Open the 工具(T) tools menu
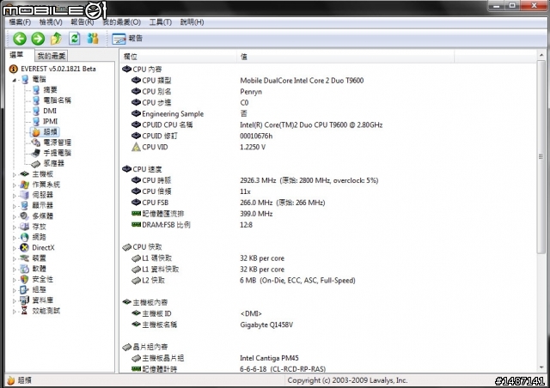This screenshot has height=388, width=550. (161, 22)
